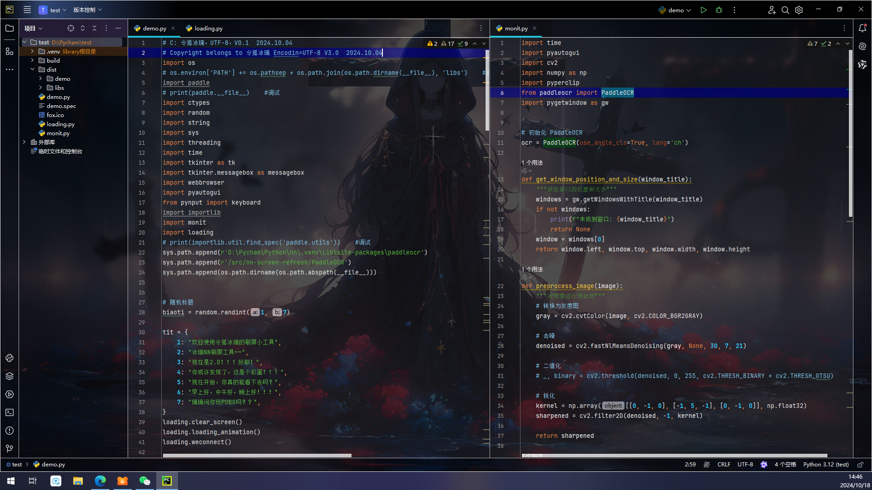Open the 项目 view dropdown
872x490 pixels.
pos(34,28)
